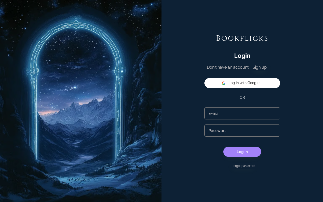Viewport: 323px width, 202px height.
Task: Click the Login heading text
Action: click(x=242, y=56)
